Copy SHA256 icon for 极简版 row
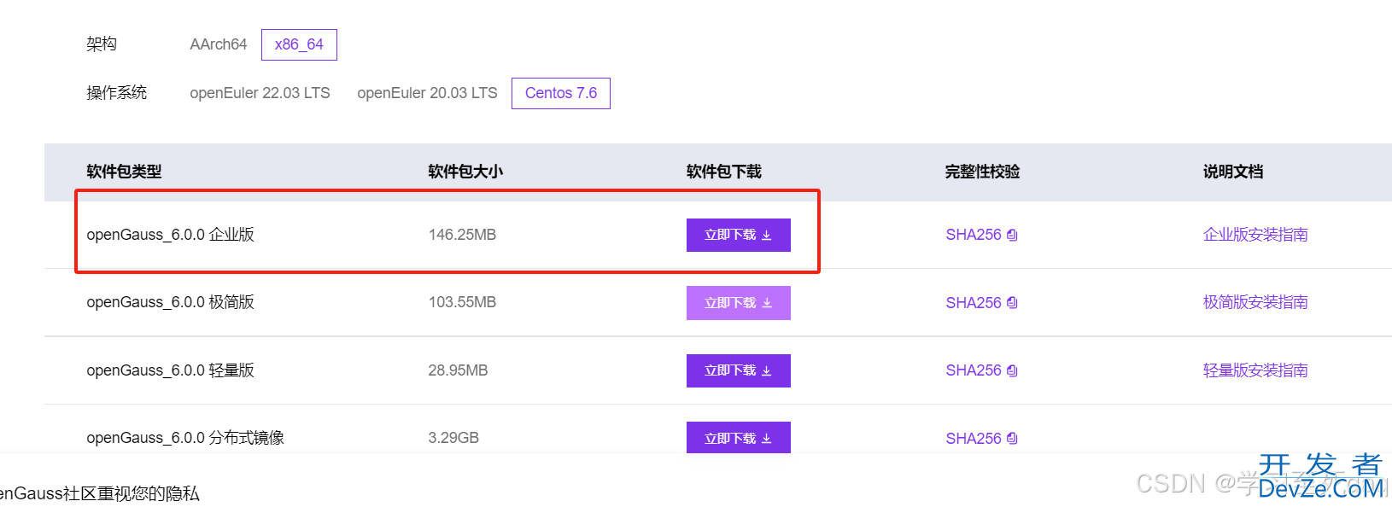This screenshot has height=507, width=1392. coord(1012,303)
